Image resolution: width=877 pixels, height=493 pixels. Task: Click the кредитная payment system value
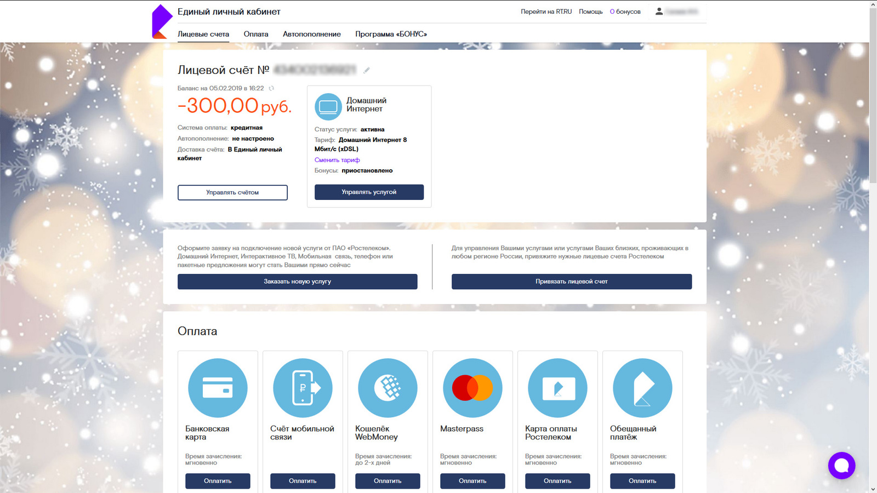(247, 128)
